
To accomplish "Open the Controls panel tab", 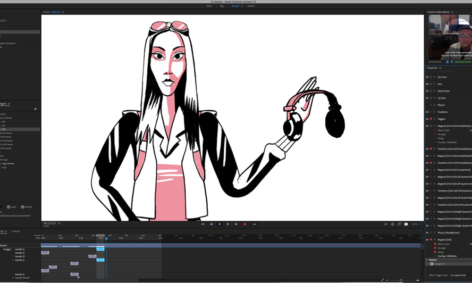I will pos(16,231).
